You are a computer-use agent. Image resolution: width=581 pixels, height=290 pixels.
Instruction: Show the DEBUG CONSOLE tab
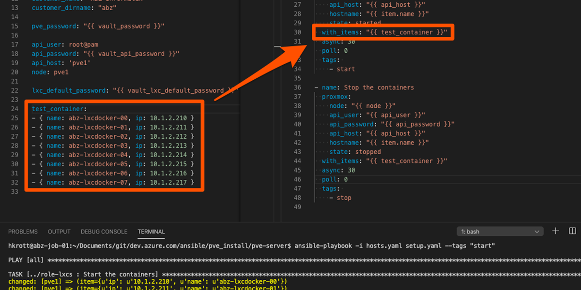[104, 232]
